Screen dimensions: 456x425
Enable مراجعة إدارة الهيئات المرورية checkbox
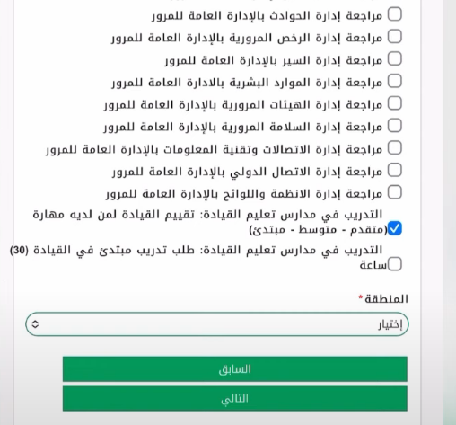[x=394, y=103]
